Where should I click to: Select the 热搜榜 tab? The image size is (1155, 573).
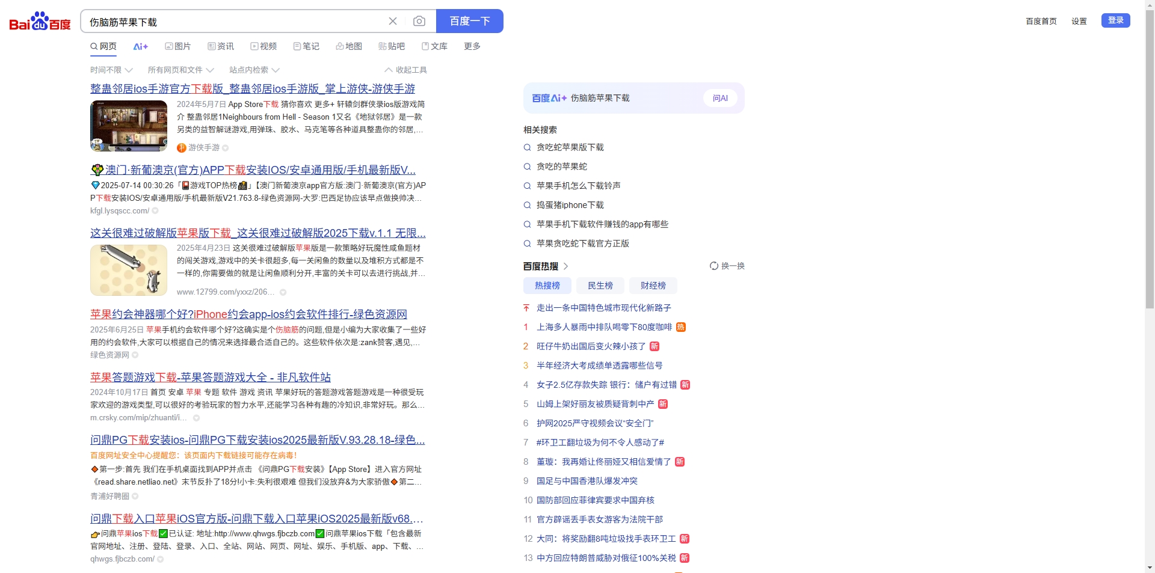tap(547, 286)
